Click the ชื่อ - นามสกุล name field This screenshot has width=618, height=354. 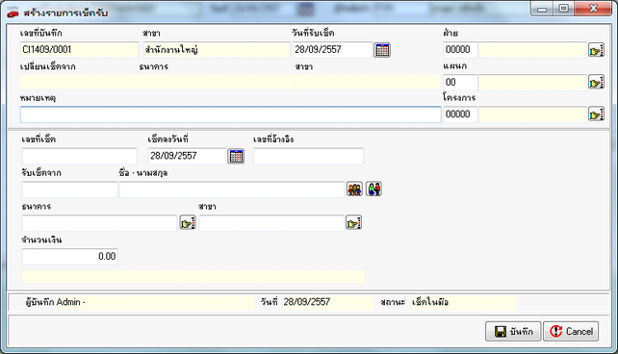coord(232,190)
